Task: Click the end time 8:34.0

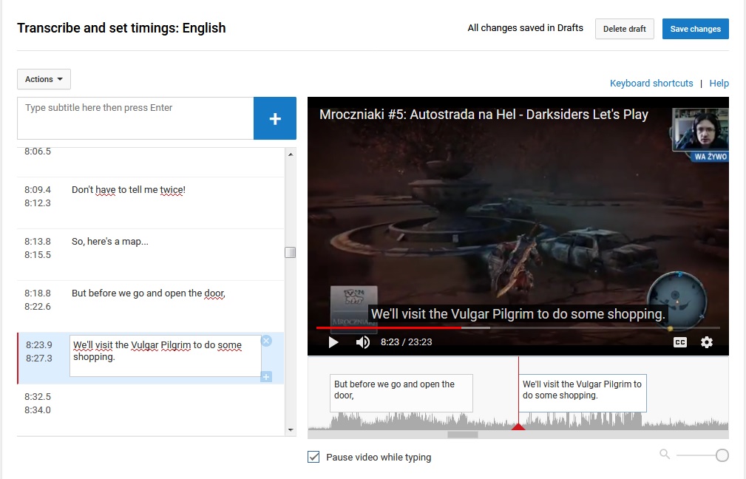Action: (38, 410)
